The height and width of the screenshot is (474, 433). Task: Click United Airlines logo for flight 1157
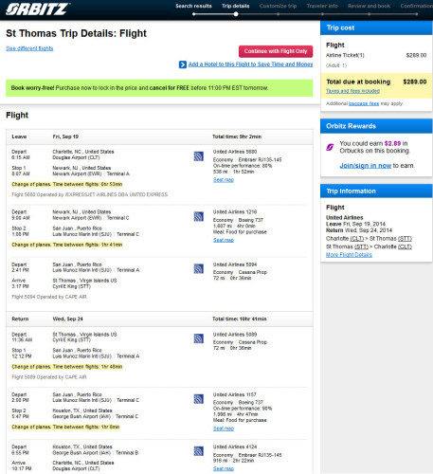[198, 399]
